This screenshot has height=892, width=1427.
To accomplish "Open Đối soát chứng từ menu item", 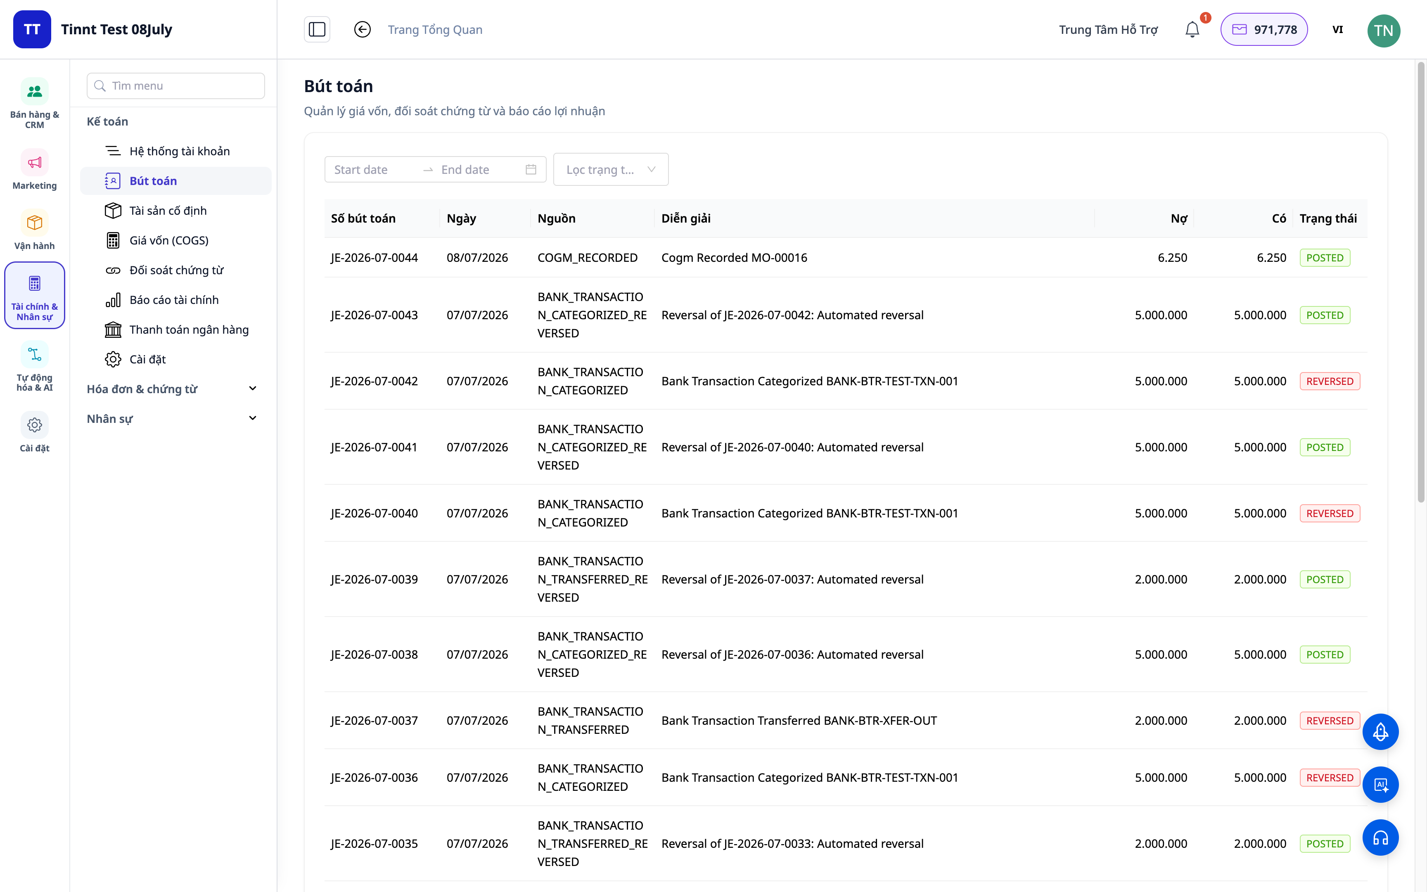I will click(176, 270).
